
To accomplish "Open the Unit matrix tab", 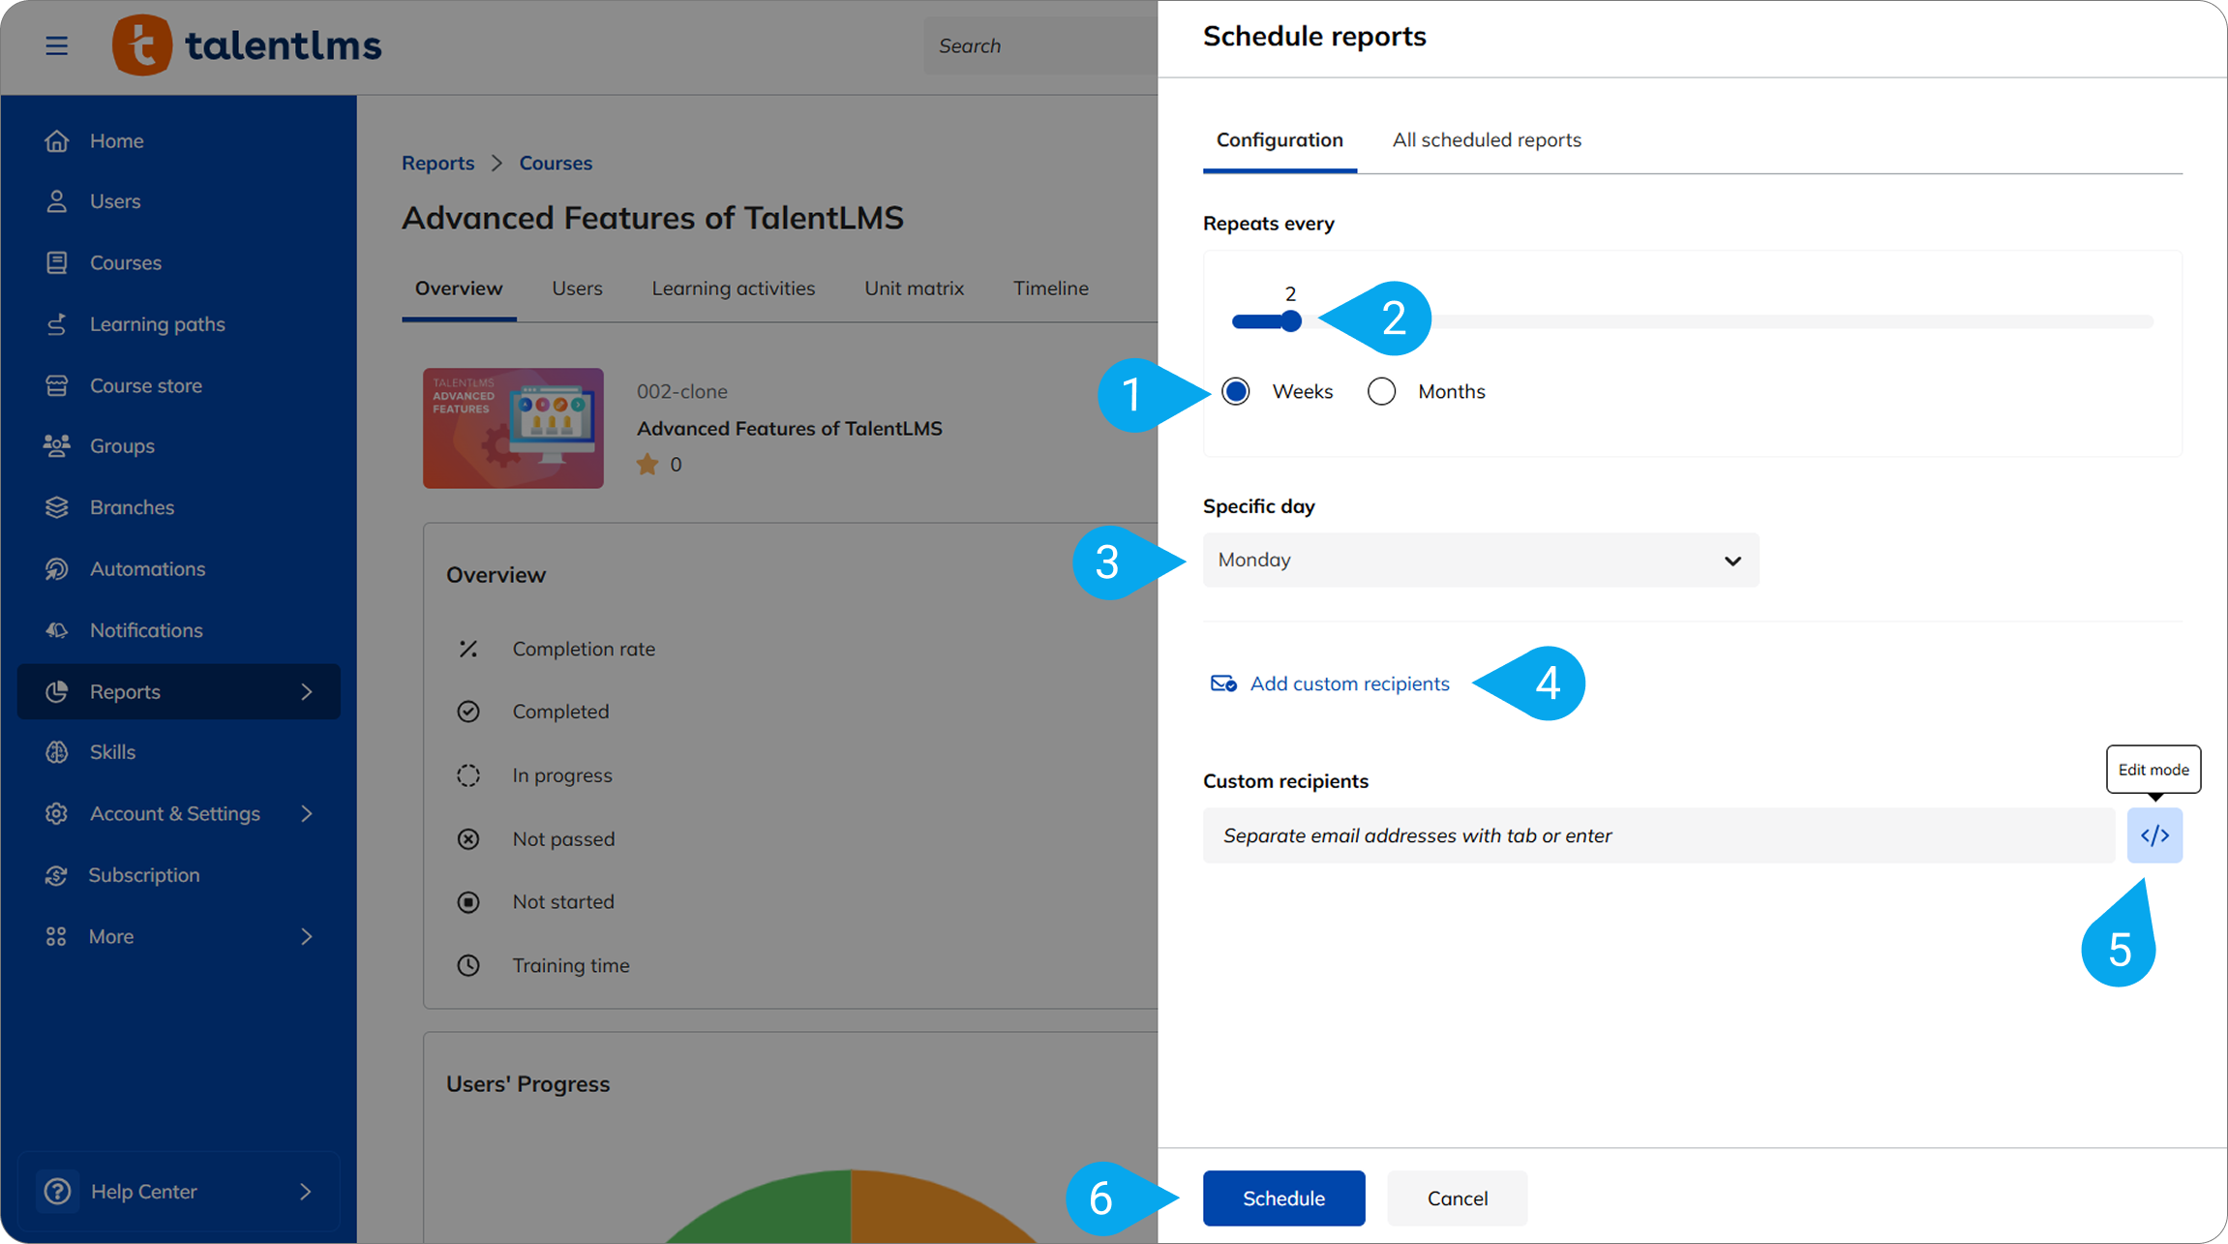I will pos(914,288).
